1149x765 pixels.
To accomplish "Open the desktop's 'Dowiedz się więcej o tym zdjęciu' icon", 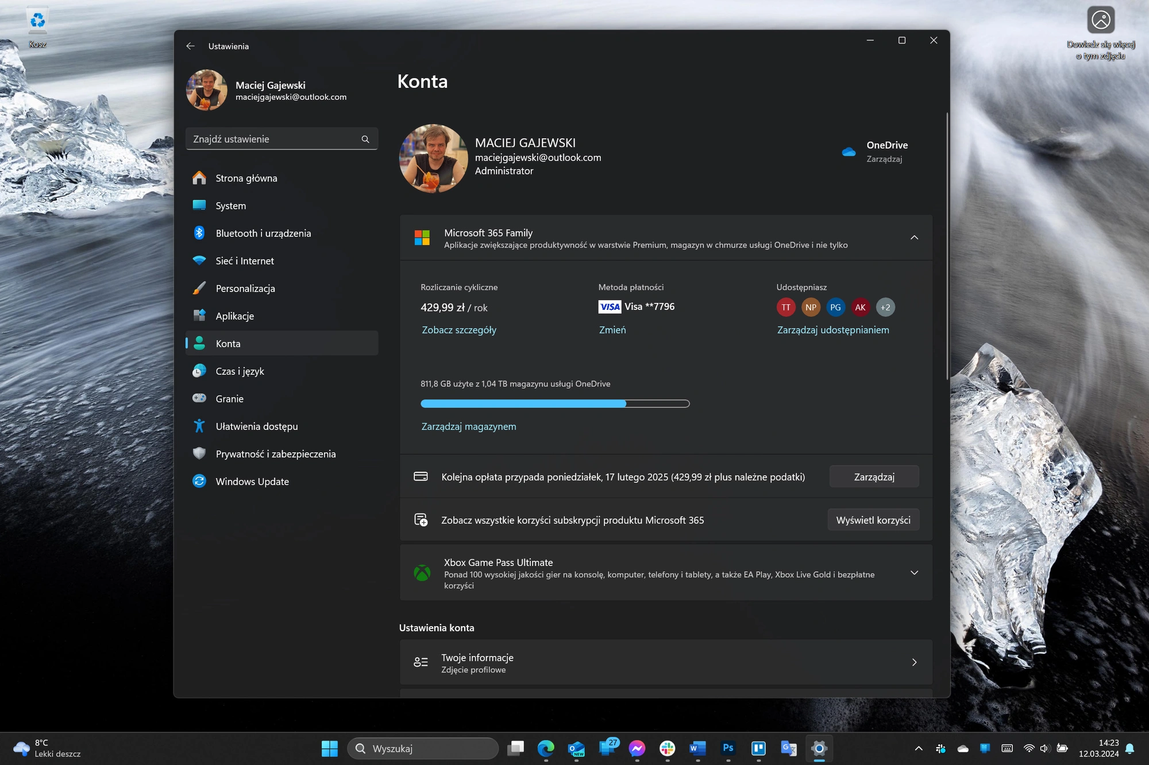I will (1101, 33).
